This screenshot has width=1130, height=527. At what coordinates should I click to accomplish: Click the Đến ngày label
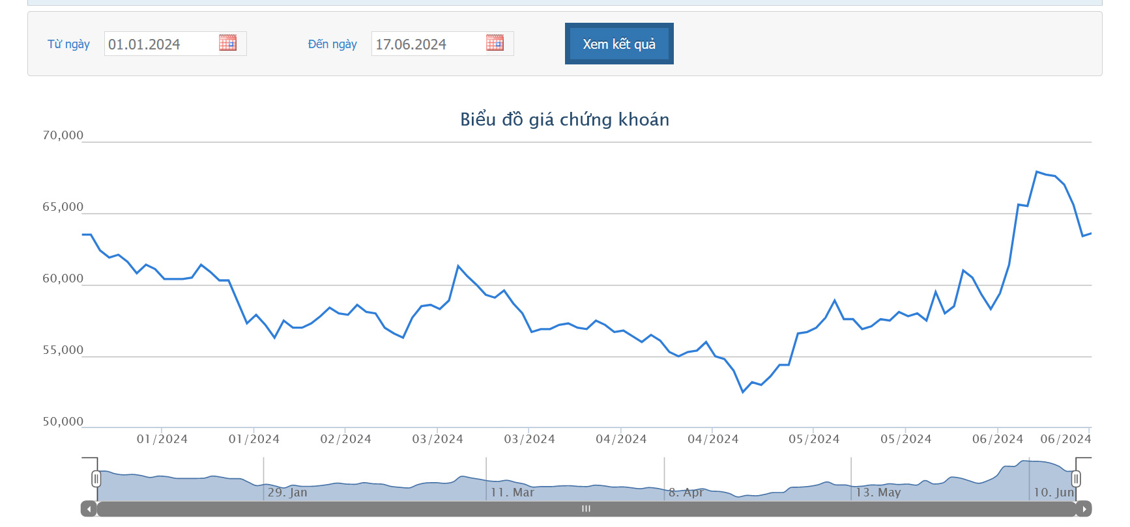(332, 44)
